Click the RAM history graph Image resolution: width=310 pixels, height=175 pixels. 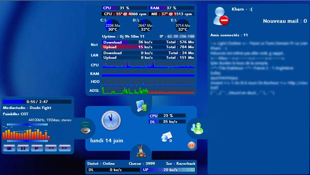tap(148, 74)
